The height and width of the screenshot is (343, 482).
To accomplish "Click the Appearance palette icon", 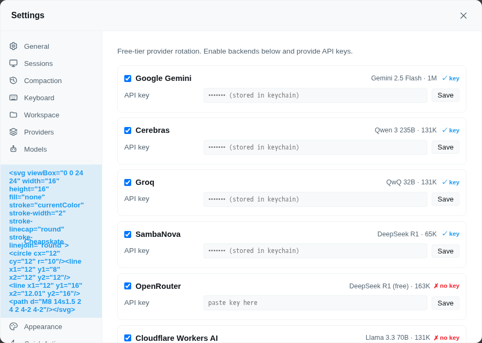I will point(13,326).
